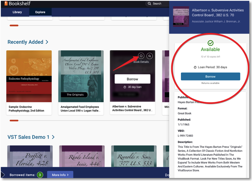Click the green Borrowed items count badge
This screenshot has height=181, width=252.
(40, 175)
